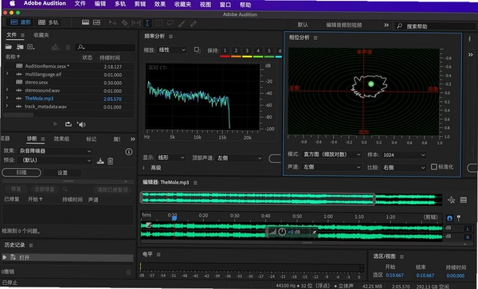Toggle right channel R button

point(468,237)
